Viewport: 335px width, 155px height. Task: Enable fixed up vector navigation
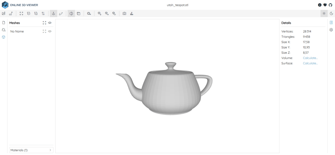pos(54,14)
